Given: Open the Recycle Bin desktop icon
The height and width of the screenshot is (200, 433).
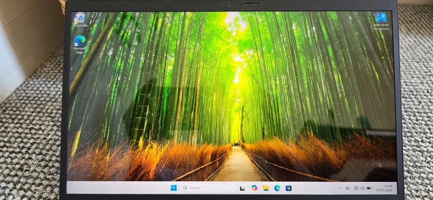Looking at the screenshot, I should pos(81,20).
